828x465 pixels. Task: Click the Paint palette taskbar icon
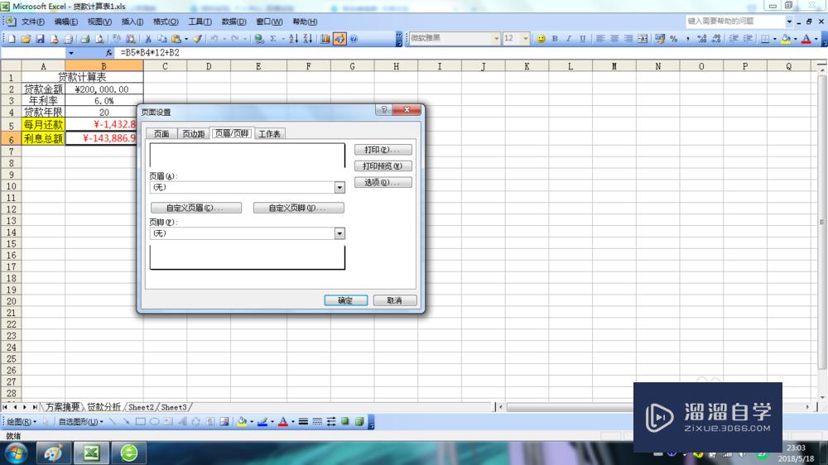[53, 453]
